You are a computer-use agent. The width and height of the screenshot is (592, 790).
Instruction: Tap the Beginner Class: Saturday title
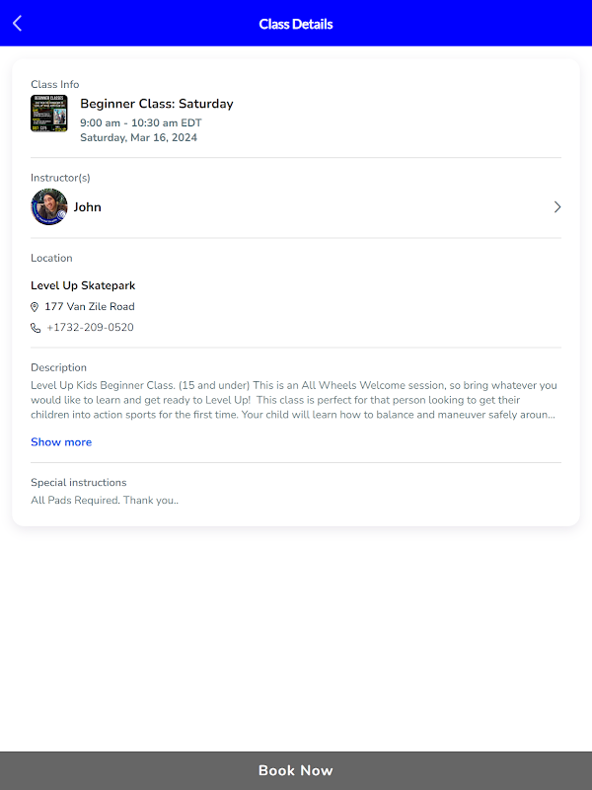(157, 104)
